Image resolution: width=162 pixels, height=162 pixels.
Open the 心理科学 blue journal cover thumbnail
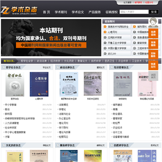tap(39, 84)
